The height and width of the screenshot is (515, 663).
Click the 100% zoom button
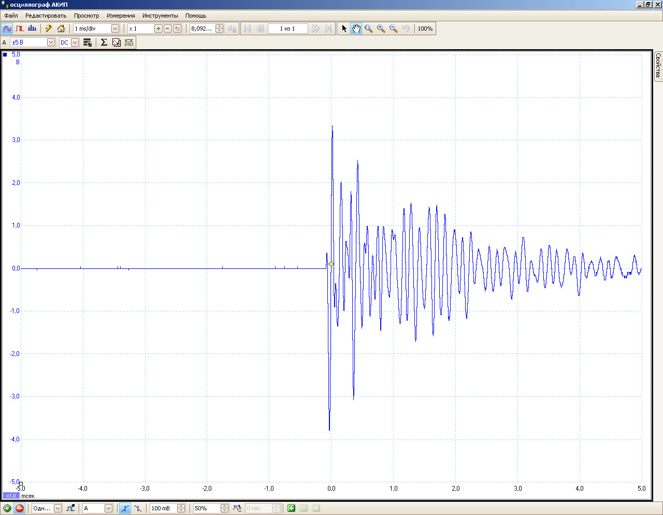[425, 28]
